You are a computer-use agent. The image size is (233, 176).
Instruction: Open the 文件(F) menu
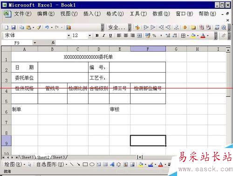[x=23, y=14]
